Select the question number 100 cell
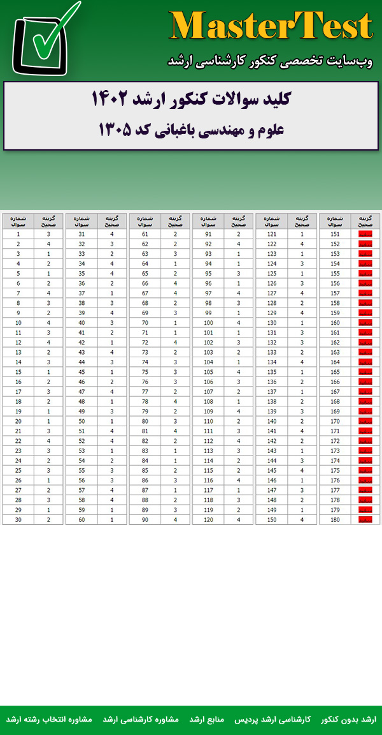The width and height of the screenshot is (382, 735). coord(208,323)
